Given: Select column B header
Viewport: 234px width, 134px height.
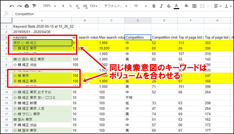Looking at the screenshot, I should click(85, 21).
